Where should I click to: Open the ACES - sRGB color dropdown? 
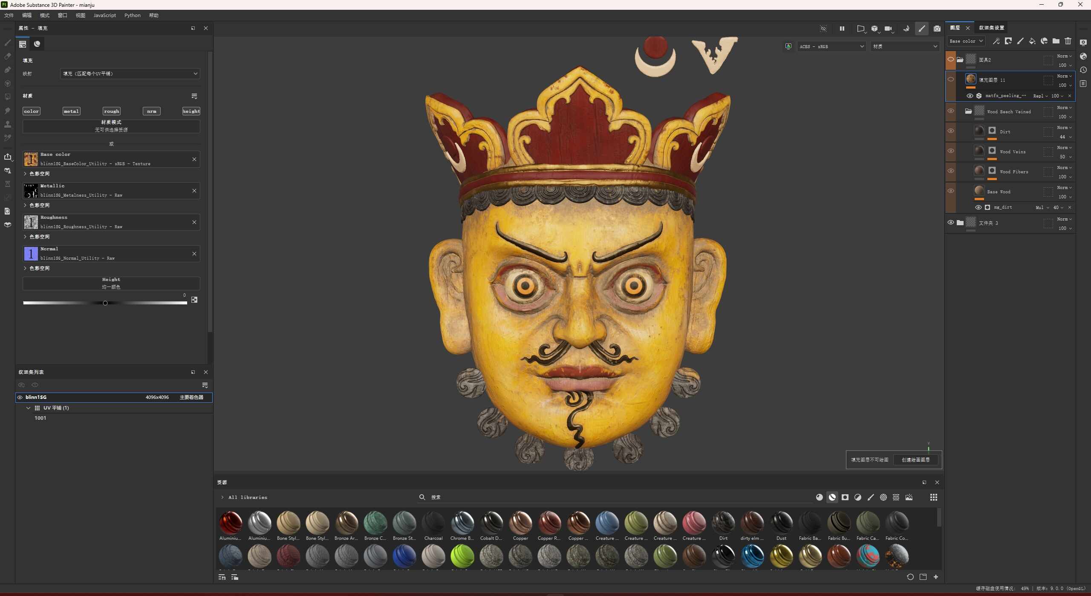click(x=831, y=46)
